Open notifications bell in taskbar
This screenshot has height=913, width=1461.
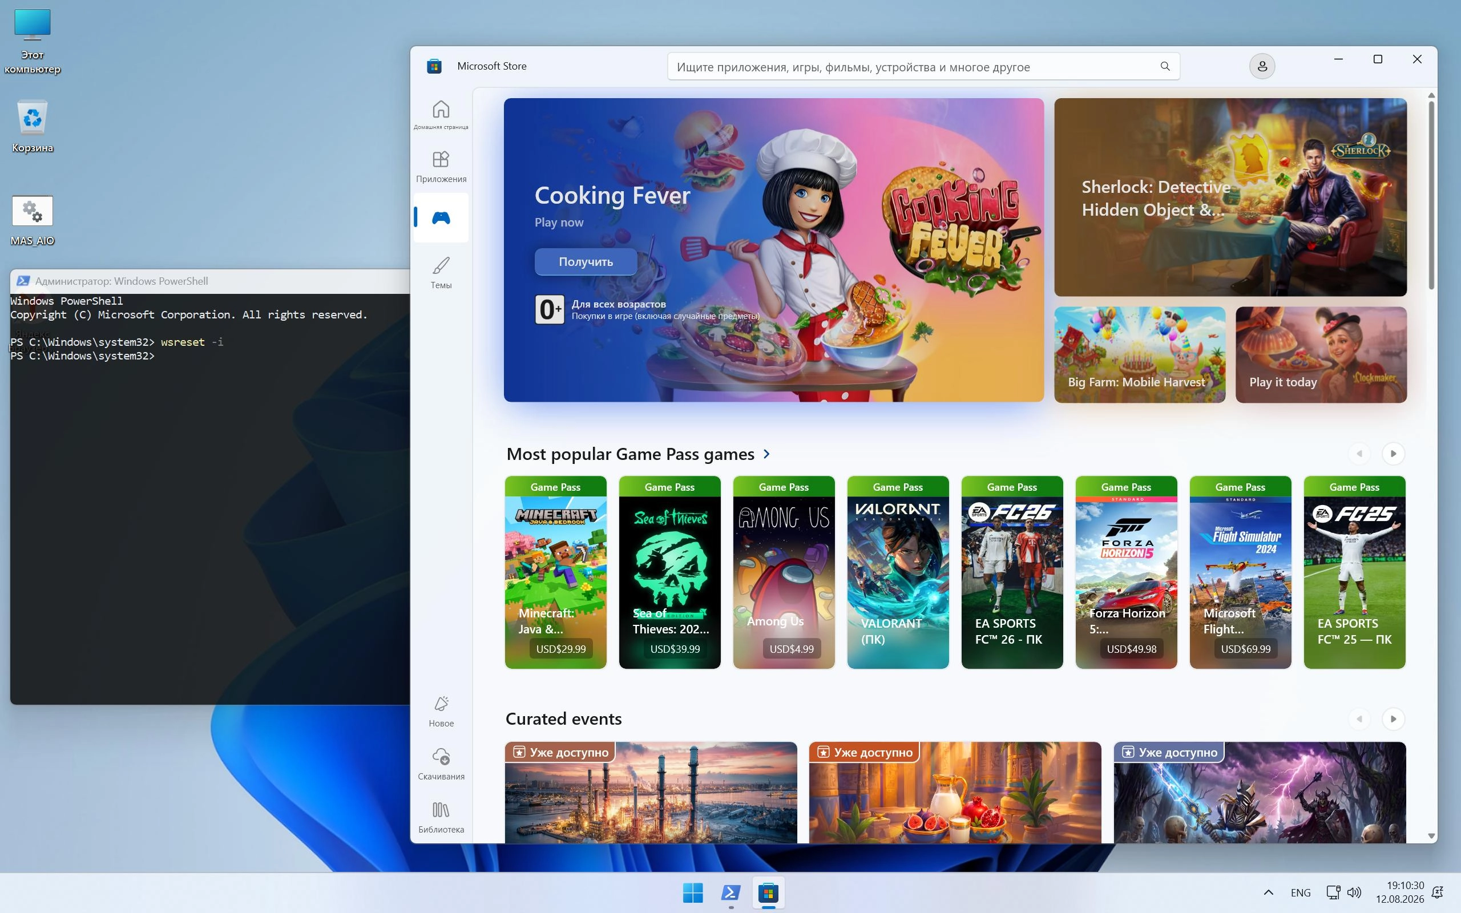[x=1438, y=892]
